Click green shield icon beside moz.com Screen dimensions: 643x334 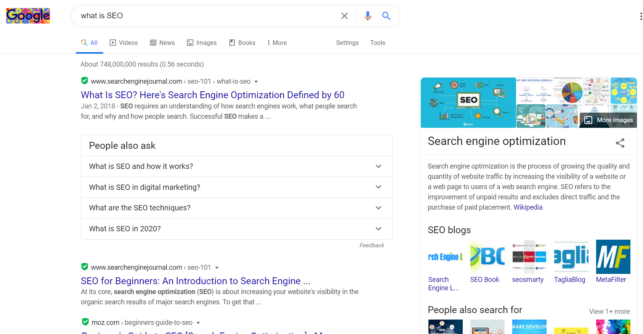pos(85,322)
